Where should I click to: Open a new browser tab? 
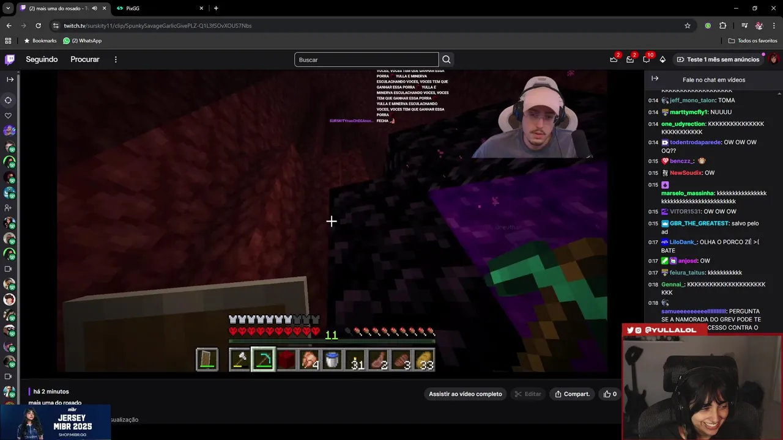(216, 9)
